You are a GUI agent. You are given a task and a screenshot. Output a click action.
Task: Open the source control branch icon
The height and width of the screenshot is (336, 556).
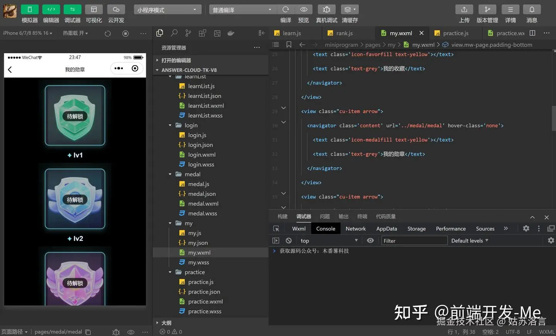(x=188, y=33)
